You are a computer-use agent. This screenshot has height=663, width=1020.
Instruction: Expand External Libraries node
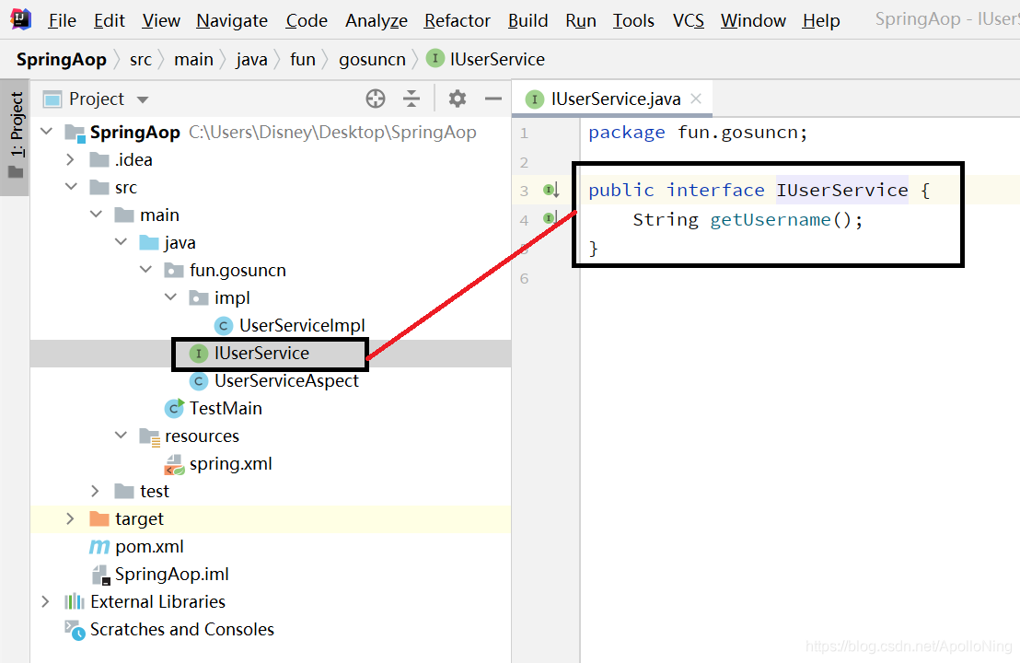pyautogui.click(x=45, y=601)
